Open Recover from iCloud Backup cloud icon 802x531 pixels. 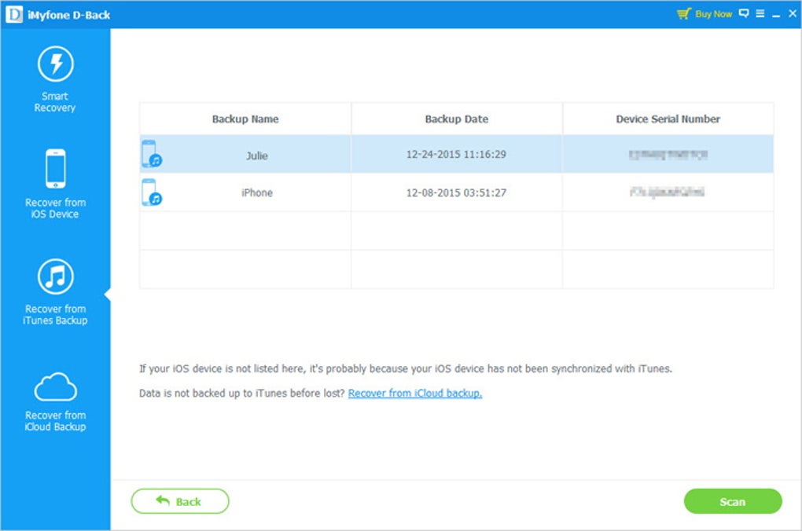click(56, 387)
